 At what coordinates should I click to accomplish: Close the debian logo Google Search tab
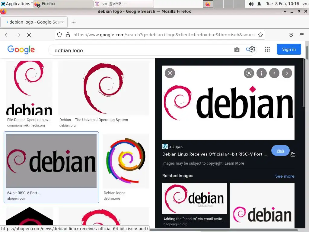(x=62, y=22)
